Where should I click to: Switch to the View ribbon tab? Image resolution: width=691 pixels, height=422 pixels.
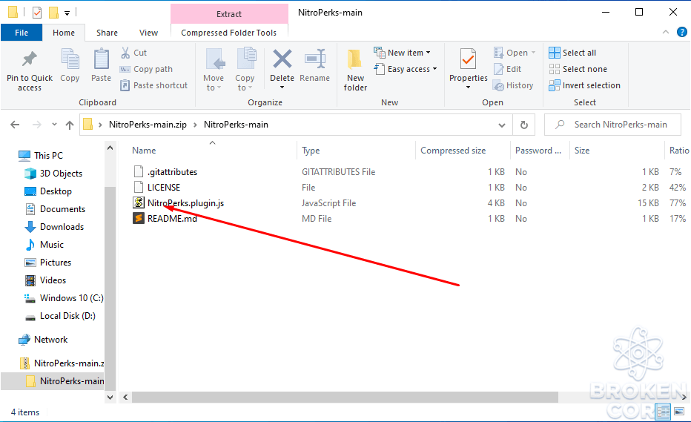[148, 33]
